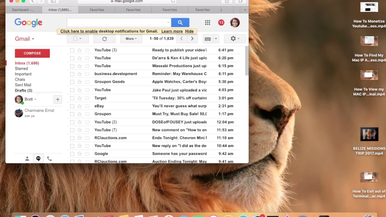Open the Important folder
The height and width of the screenshot is (217, 386).
(x=23, y=74)
